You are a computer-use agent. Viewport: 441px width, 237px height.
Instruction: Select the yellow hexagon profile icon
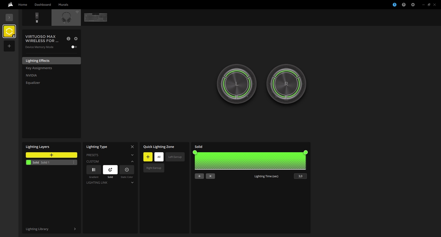click(9, 31)
